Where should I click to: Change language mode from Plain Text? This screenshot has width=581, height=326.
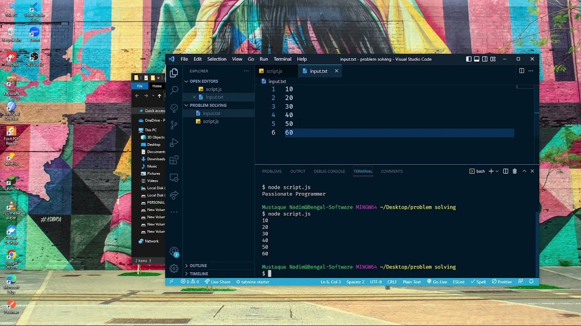412,282
